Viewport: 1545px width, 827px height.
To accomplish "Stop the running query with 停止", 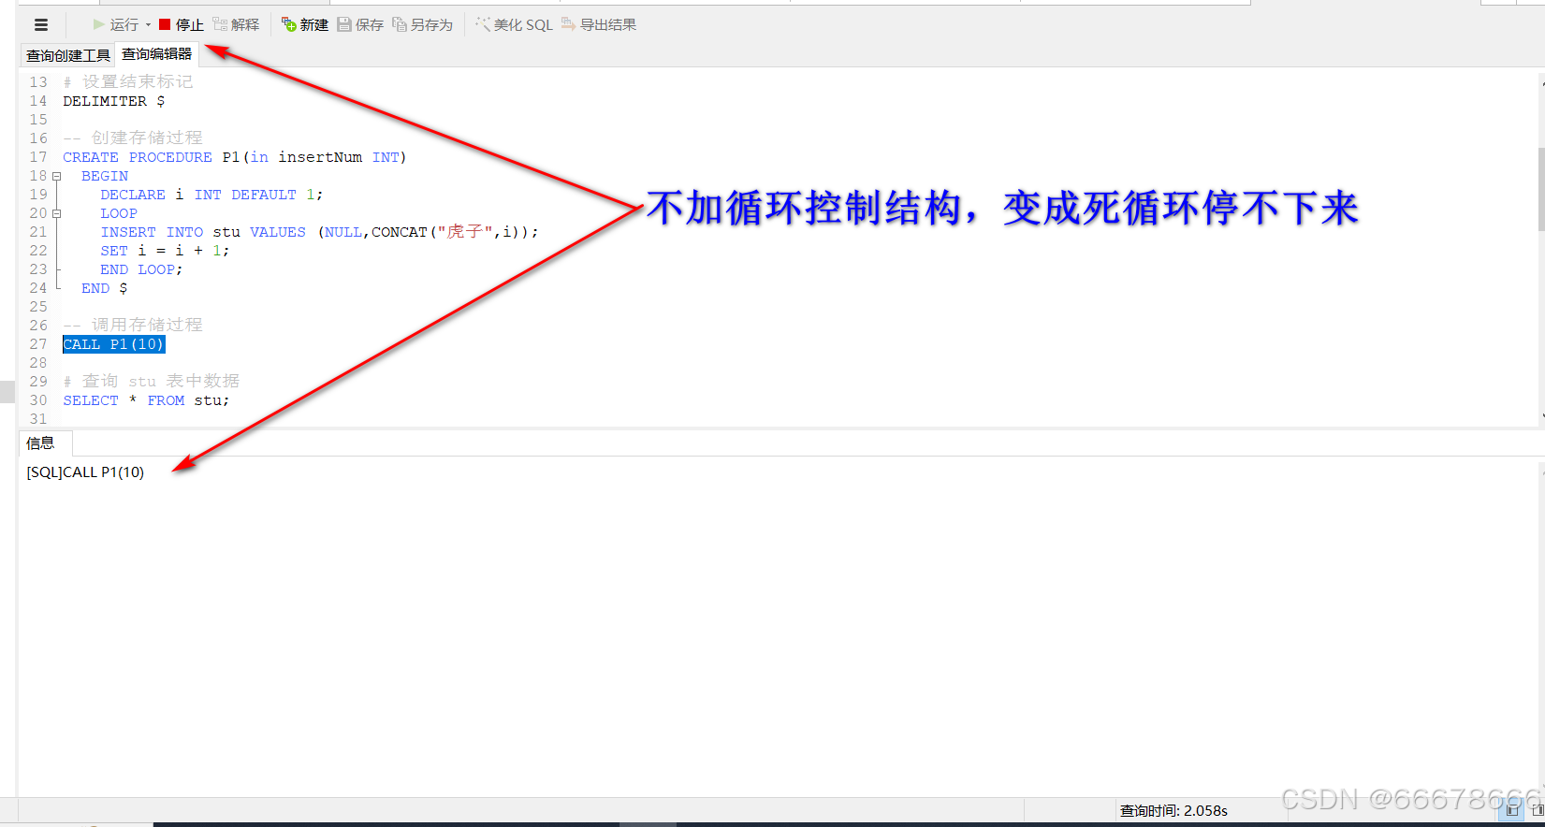I will click(x=182, y=25).
